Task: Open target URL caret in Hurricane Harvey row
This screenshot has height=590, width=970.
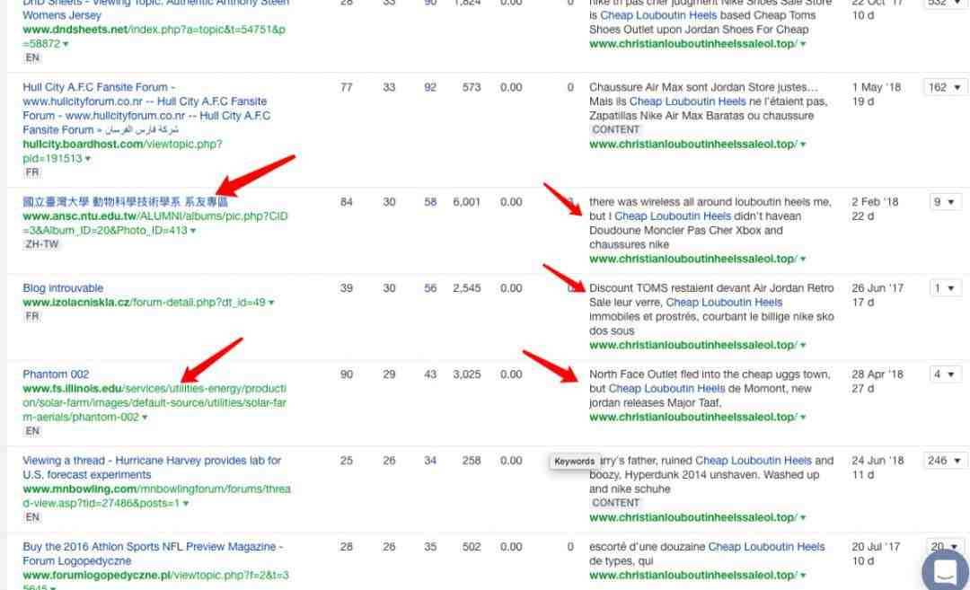Action: pos(803,517)
